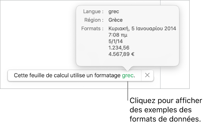208x126 pixels.
Task: Click the 'Région :' label
Action: 93,20
